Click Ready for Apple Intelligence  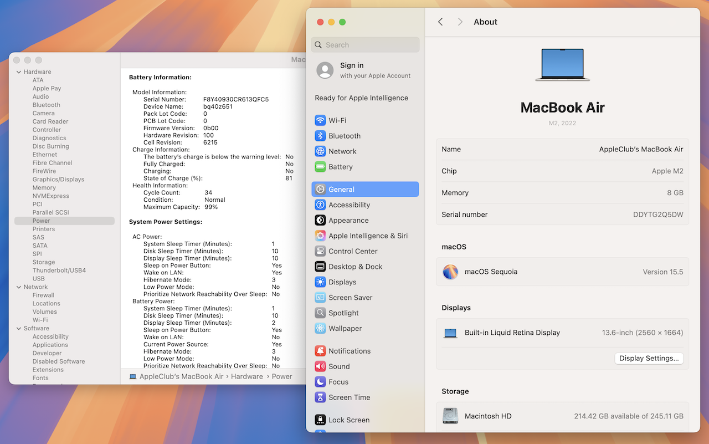click(x=362, y=98)
